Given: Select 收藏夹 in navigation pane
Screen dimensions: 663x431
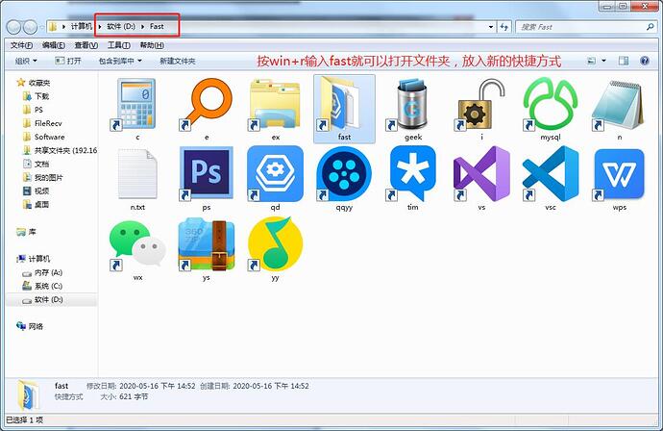Looking at the screenshot, I should pos(34,83).
